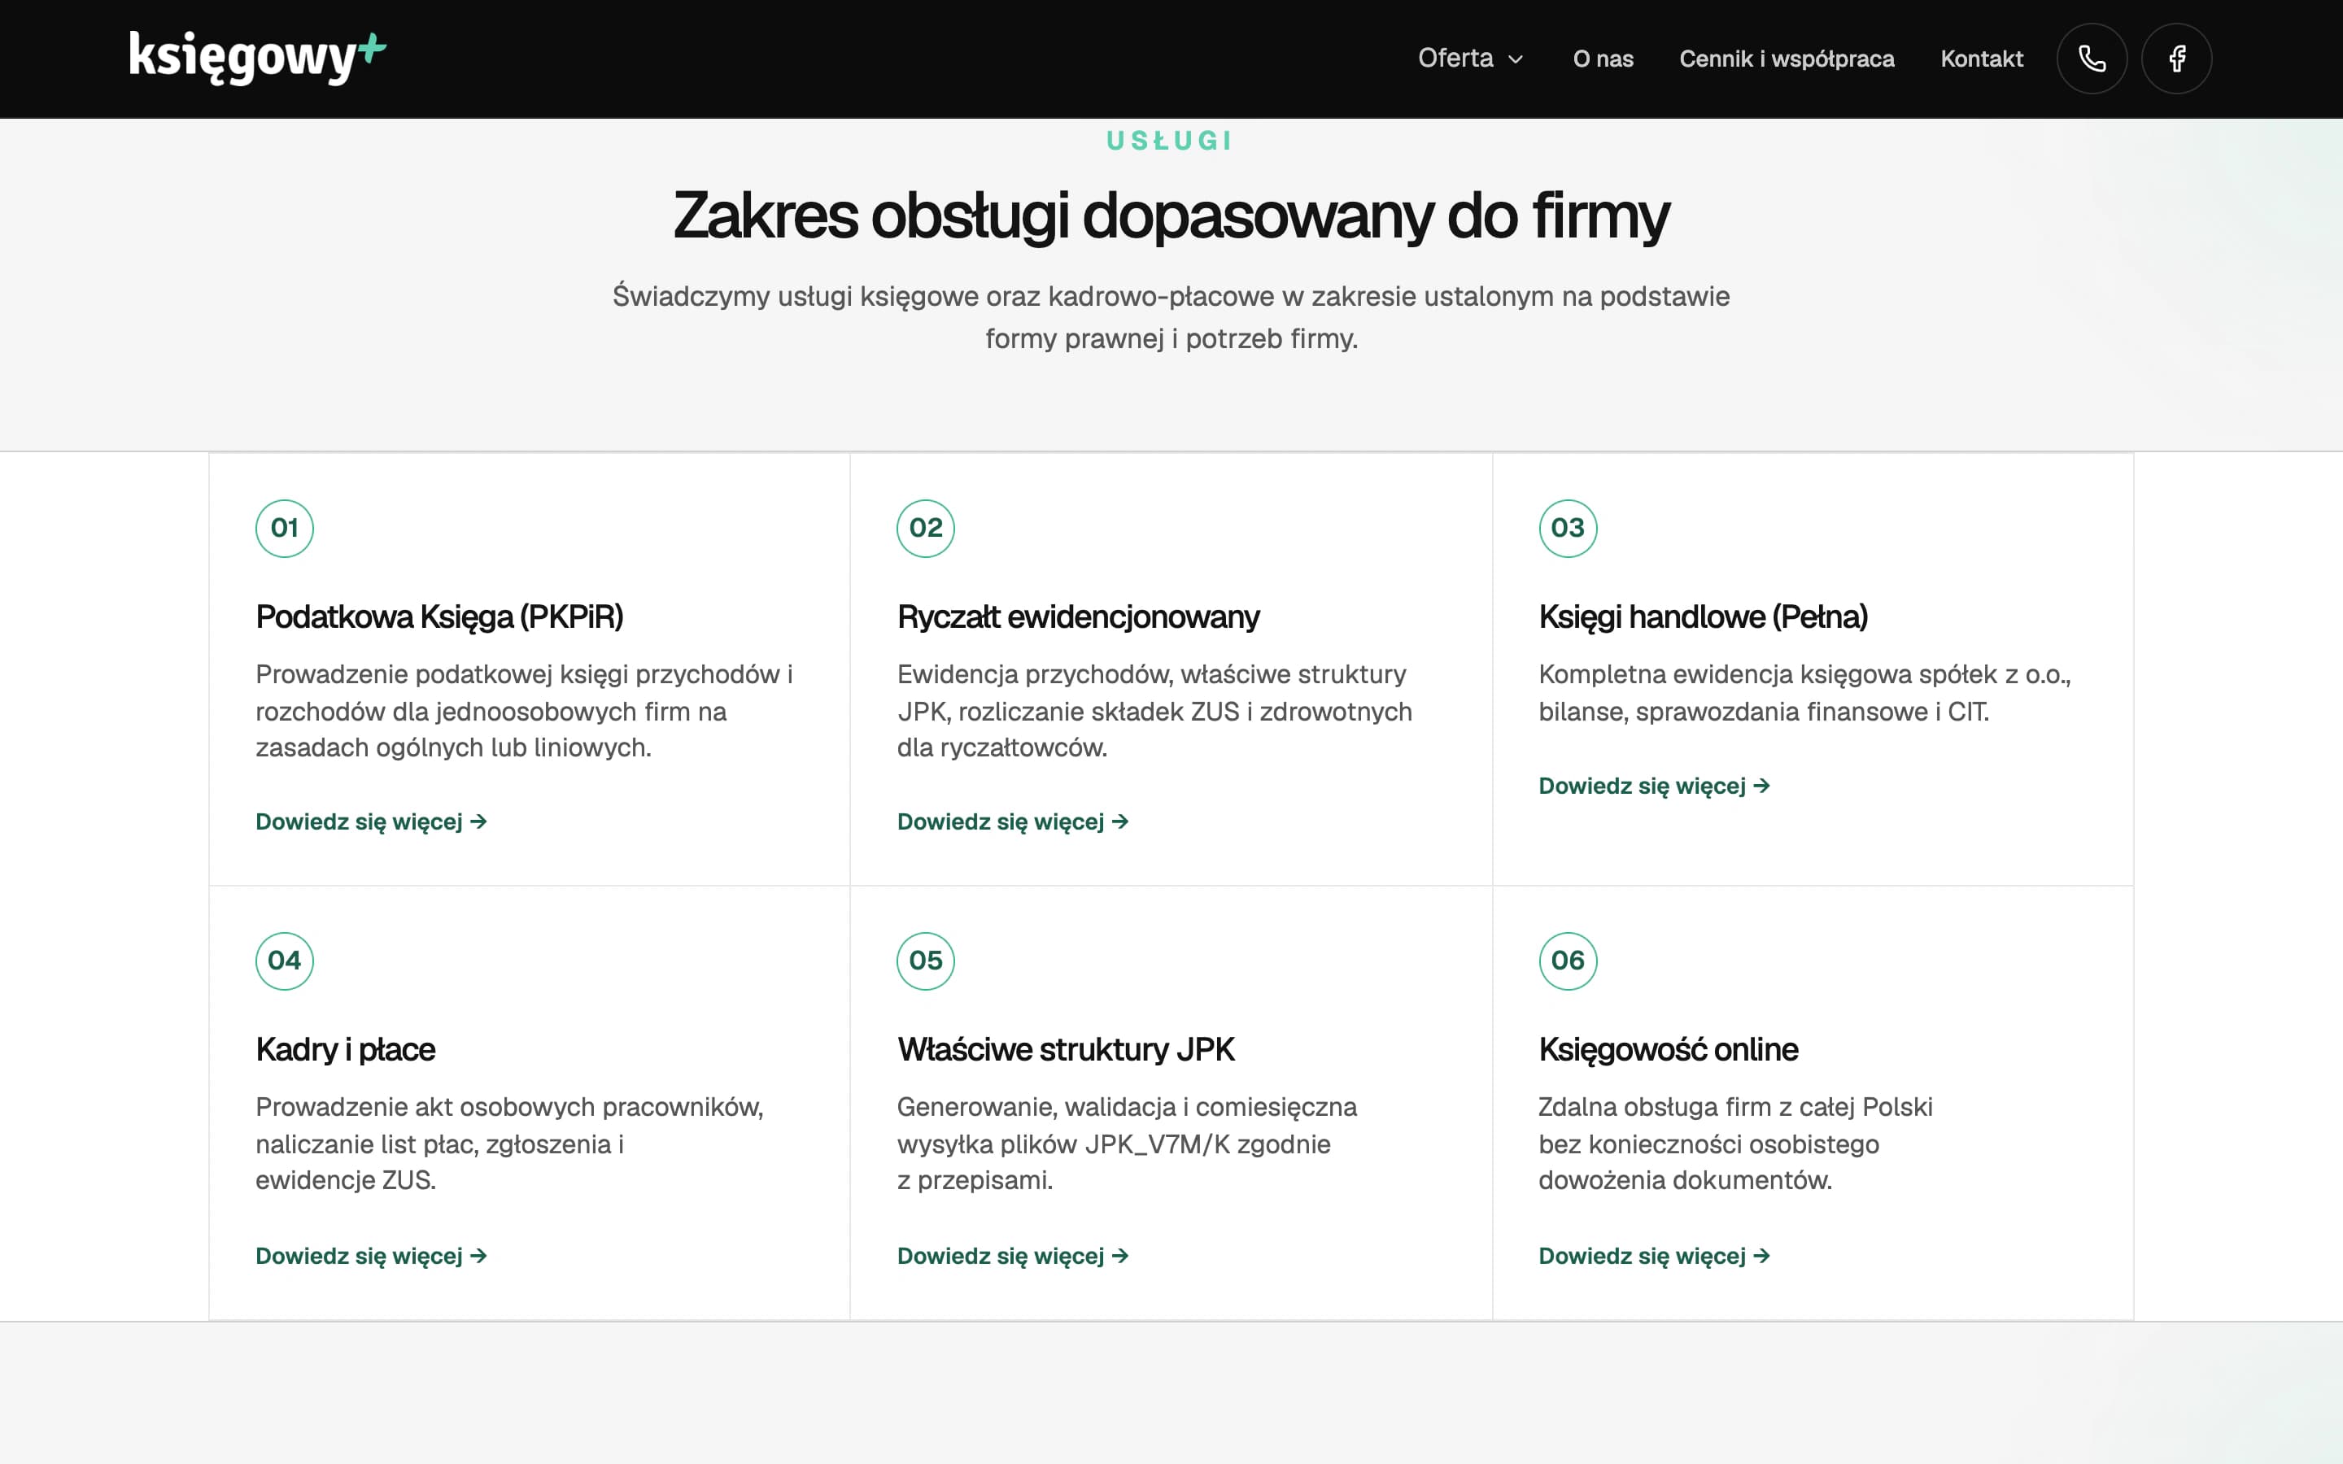
Task: Click Dowiedz się więcej under Ryczałt ewidencjonowany
Action: coord(1013,821)
